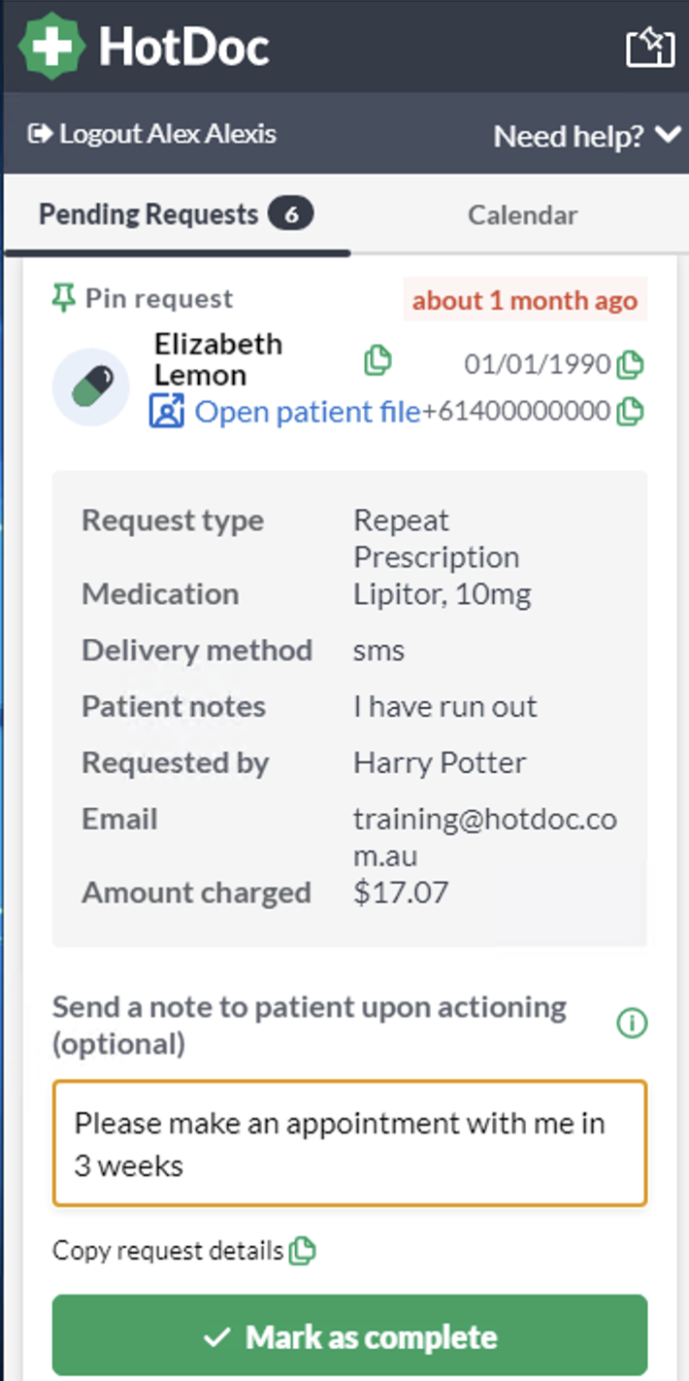Click Mark as complete
Image resolution: width=689 pixels, height=1381 pixels.
[x=349, y=1335]
